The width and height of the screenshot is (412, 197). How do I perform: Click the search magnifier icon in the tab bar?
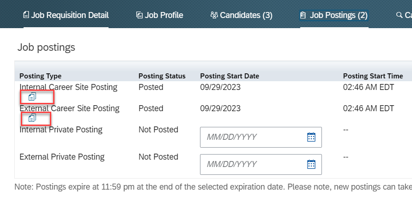coord(399,15)
